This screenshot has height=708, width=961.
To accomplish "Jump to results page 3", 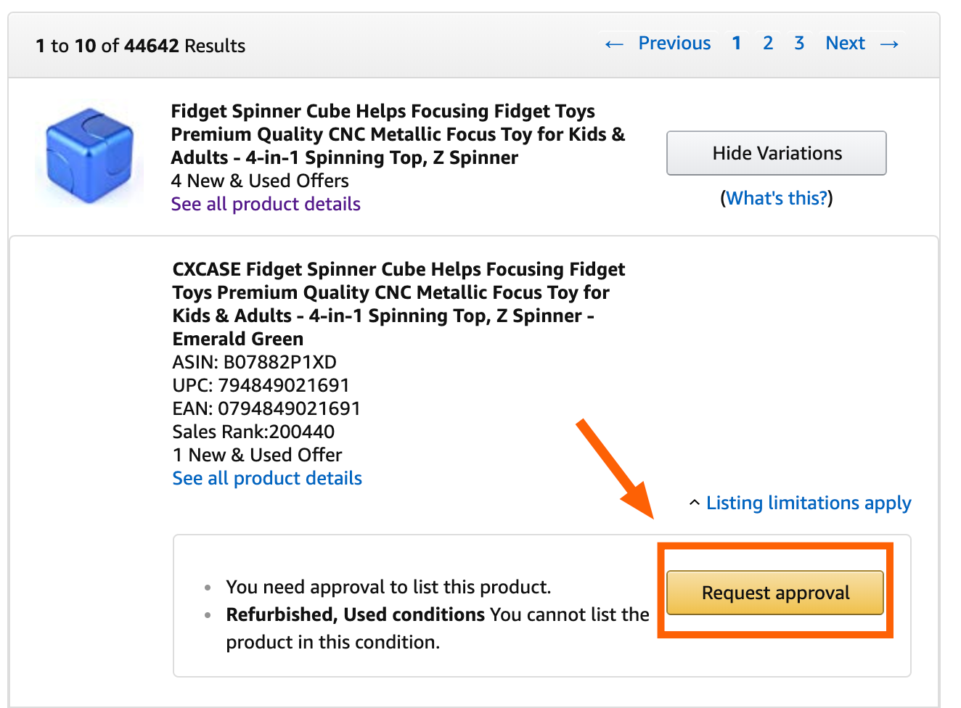I will click(799, 44).
